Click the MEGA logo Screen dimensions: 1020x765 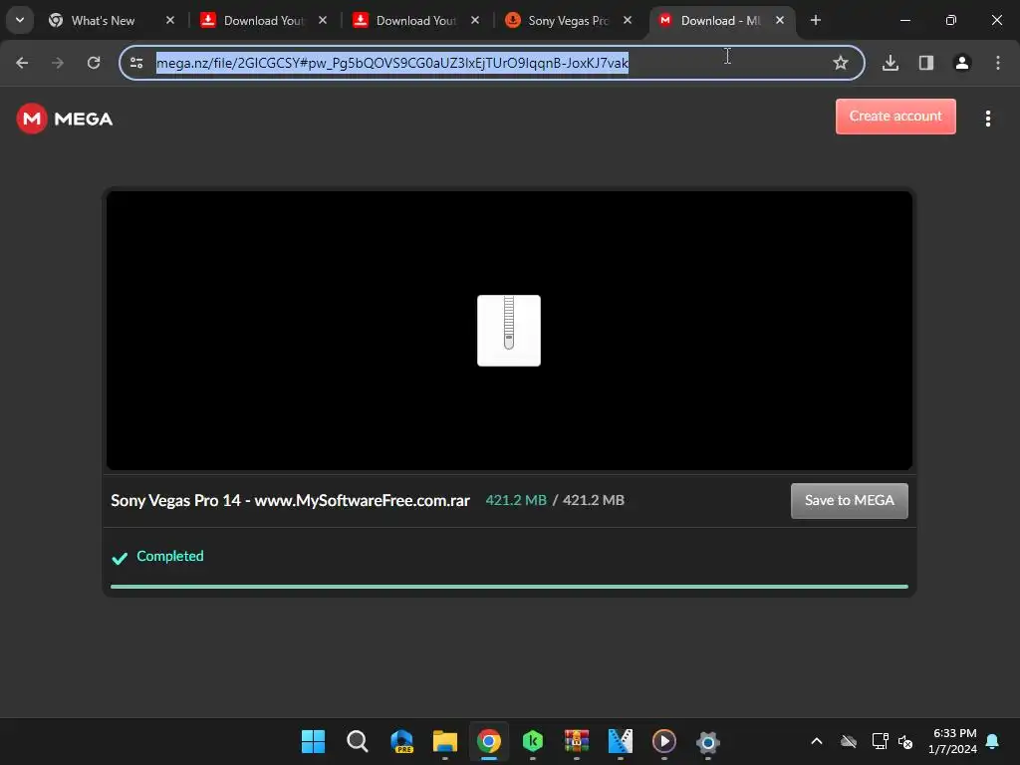pos(65,119)
